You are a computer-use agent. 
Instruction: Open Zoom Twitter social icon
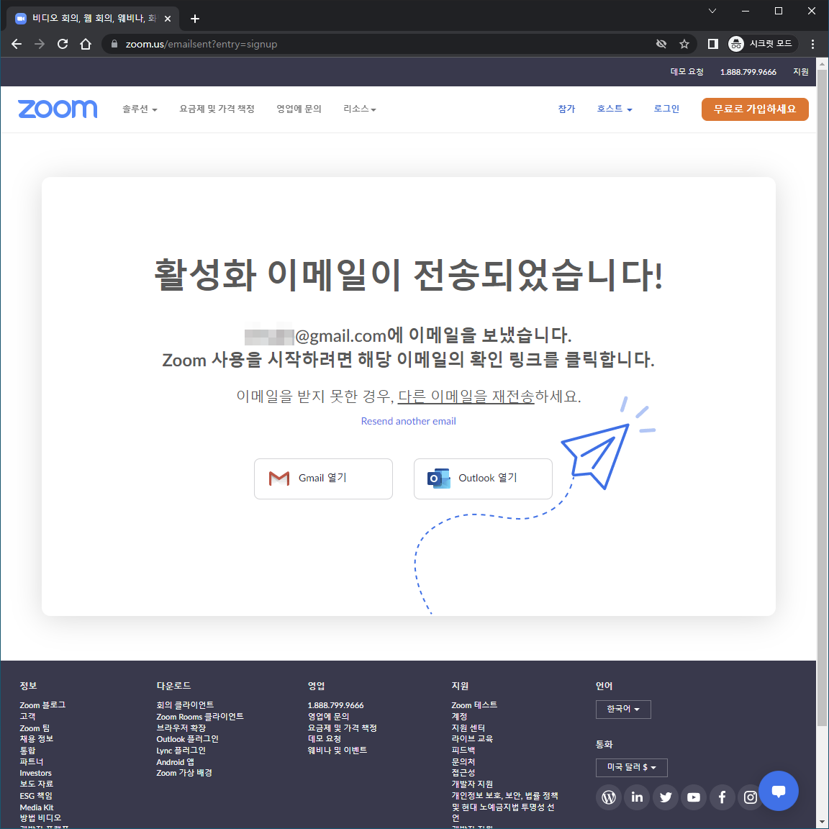(666, 797)
